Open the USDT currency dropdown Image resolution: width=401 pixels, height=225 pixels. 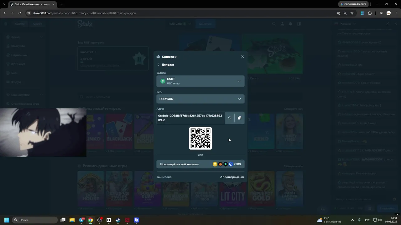[x=200, y=81]
